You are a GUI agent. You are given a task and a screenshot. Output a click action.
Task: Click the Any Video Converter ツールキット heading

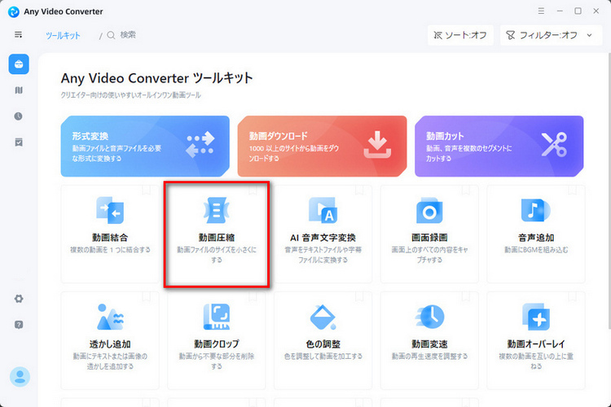coord(156,78)
